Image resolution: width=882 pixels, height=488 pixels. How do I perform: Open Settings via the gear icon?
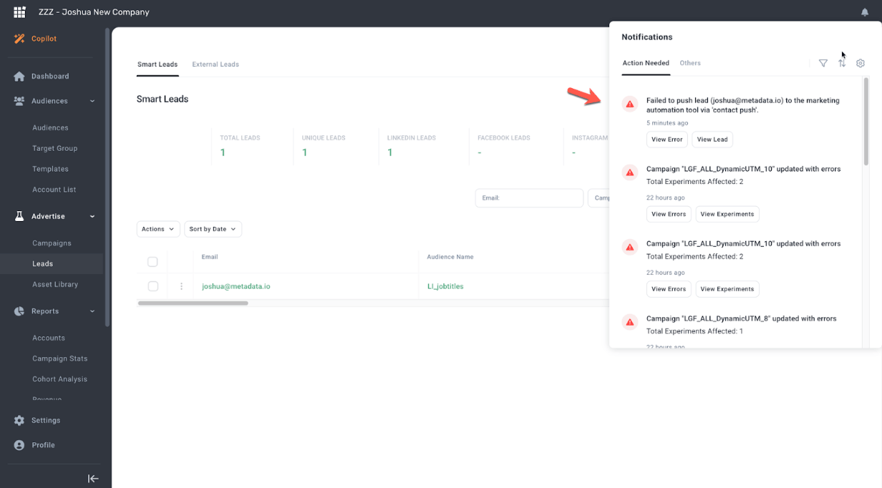click(x=17, y=421)
